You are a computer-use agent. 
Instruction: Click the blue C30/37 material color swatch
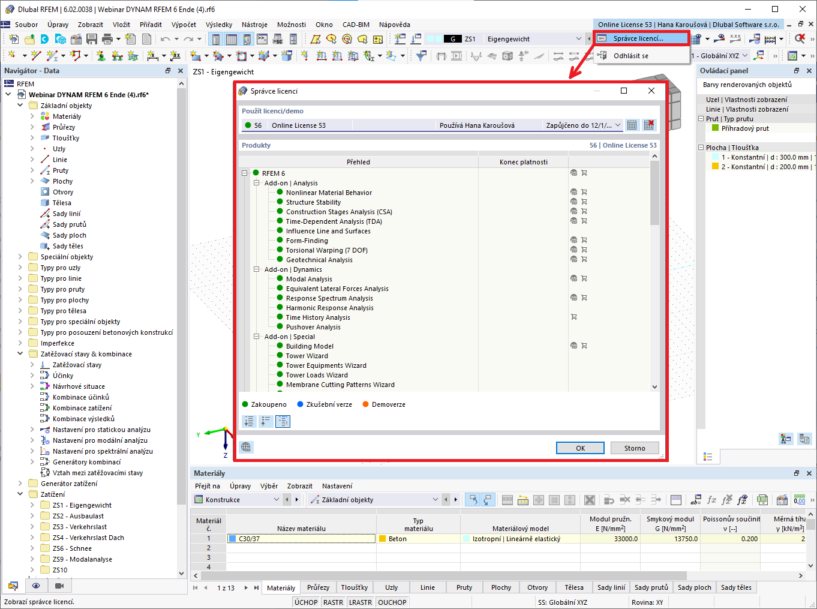tap(232, 539)
